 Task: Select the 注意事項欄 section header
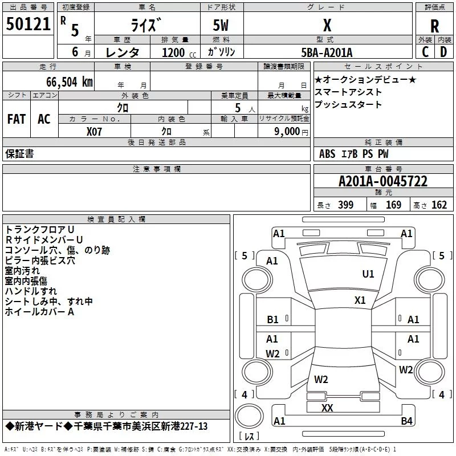coord(157,169)
